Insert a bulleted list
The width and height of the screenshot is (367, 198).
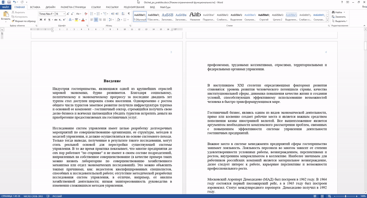tap(91, 14)
